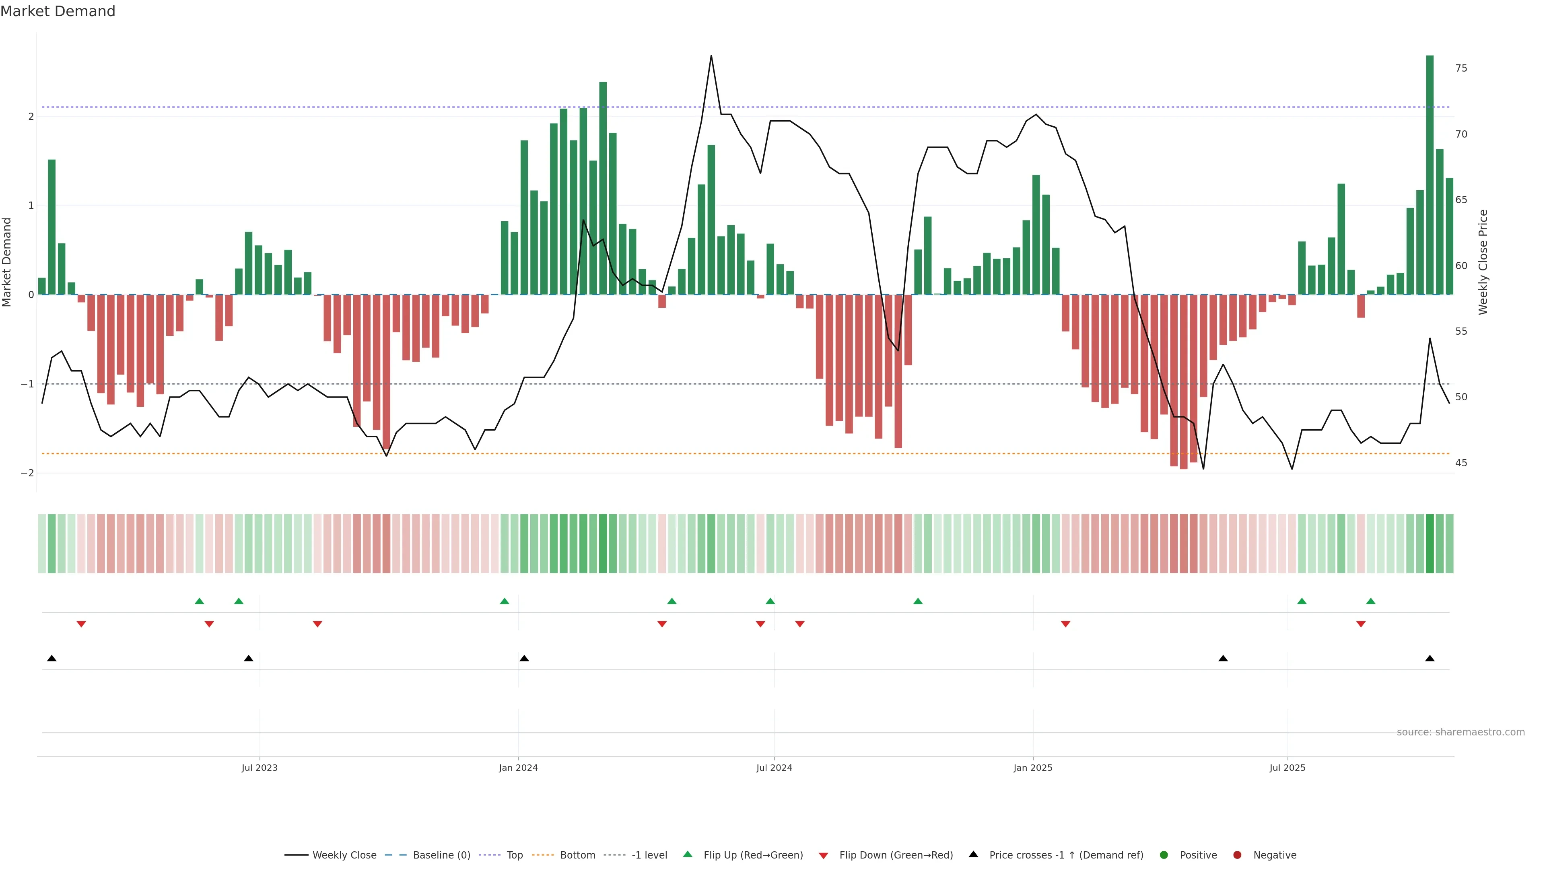Click the first red flip-down triangle marker
The height and width of the screenshot is (869, 1545).
(x=81, y=624)
